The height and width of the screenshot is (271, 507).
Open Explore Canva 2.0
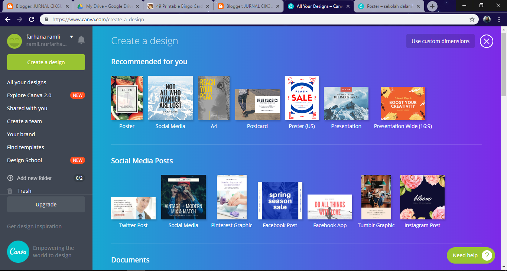29,95
